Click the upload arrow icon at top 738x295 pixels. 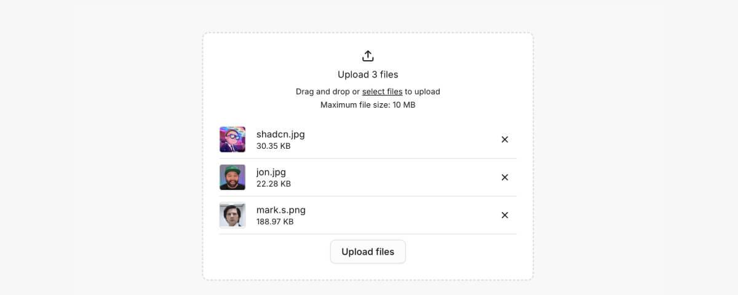[x=368, y=56]
